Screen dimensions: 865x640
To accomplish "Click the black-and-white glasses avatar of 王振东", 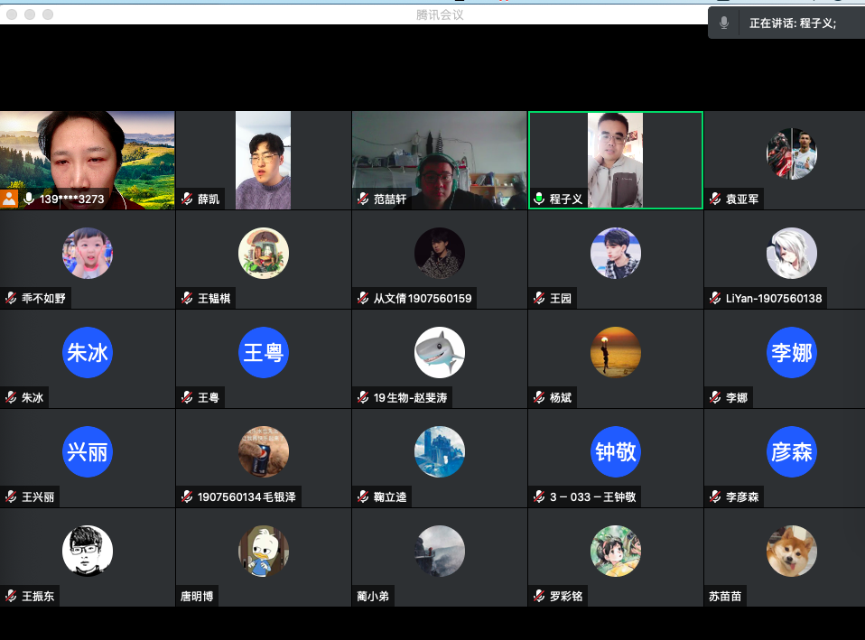I will pos(88,551).
